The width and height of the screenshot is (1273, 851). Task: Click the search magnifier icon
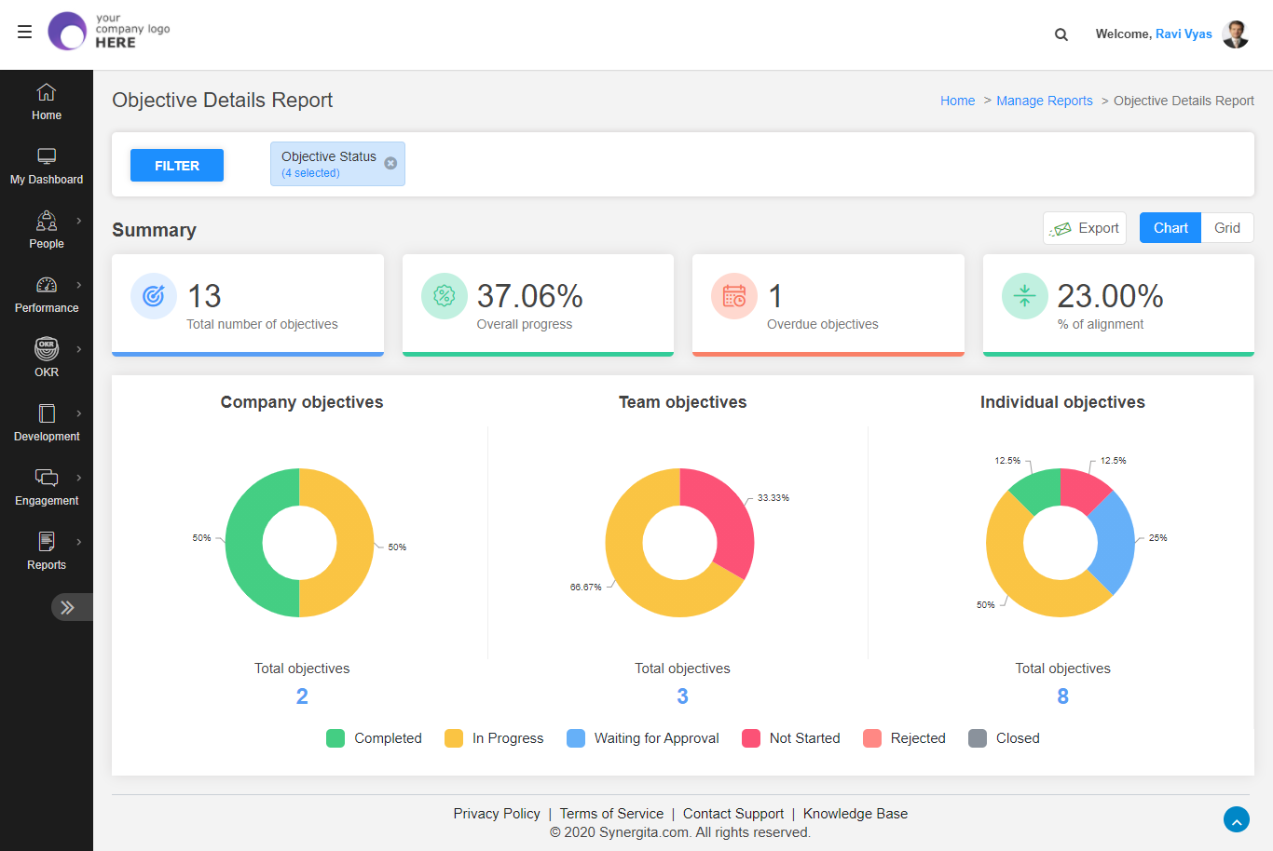[1061, 34]
